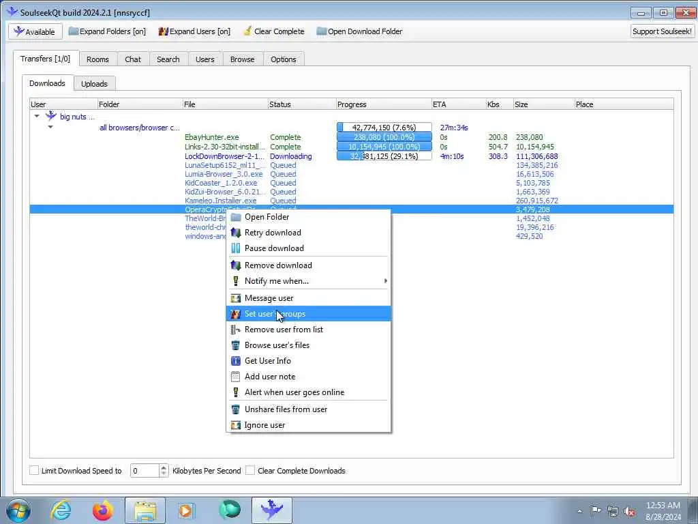
Task: Click the Add user note icon
Action: 235,377
